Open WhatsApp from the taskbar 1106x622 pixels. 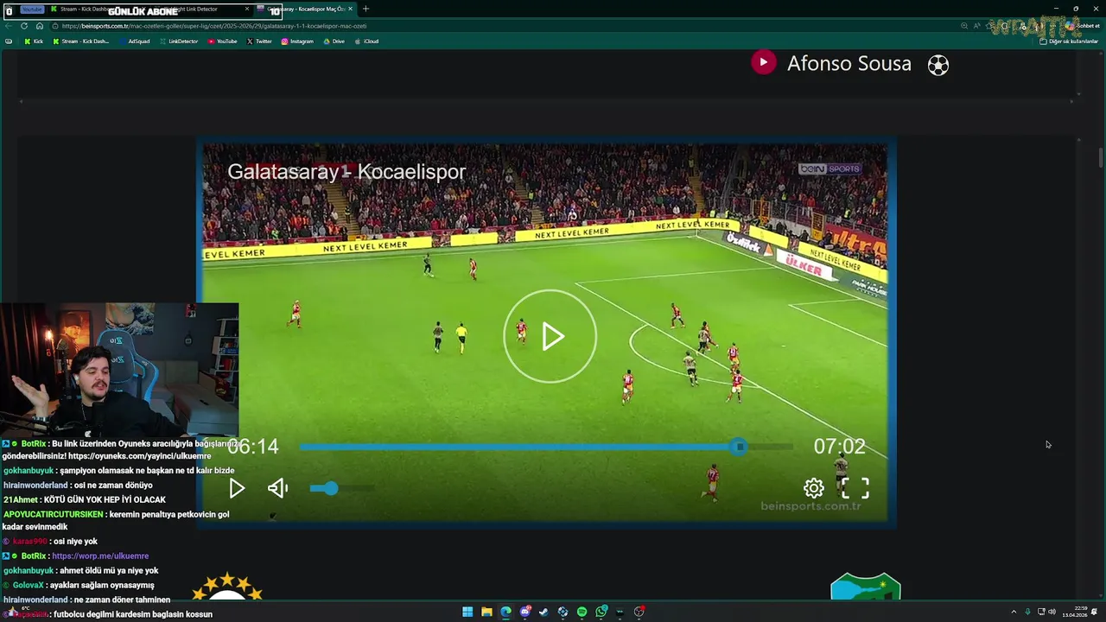coord(601,612)
